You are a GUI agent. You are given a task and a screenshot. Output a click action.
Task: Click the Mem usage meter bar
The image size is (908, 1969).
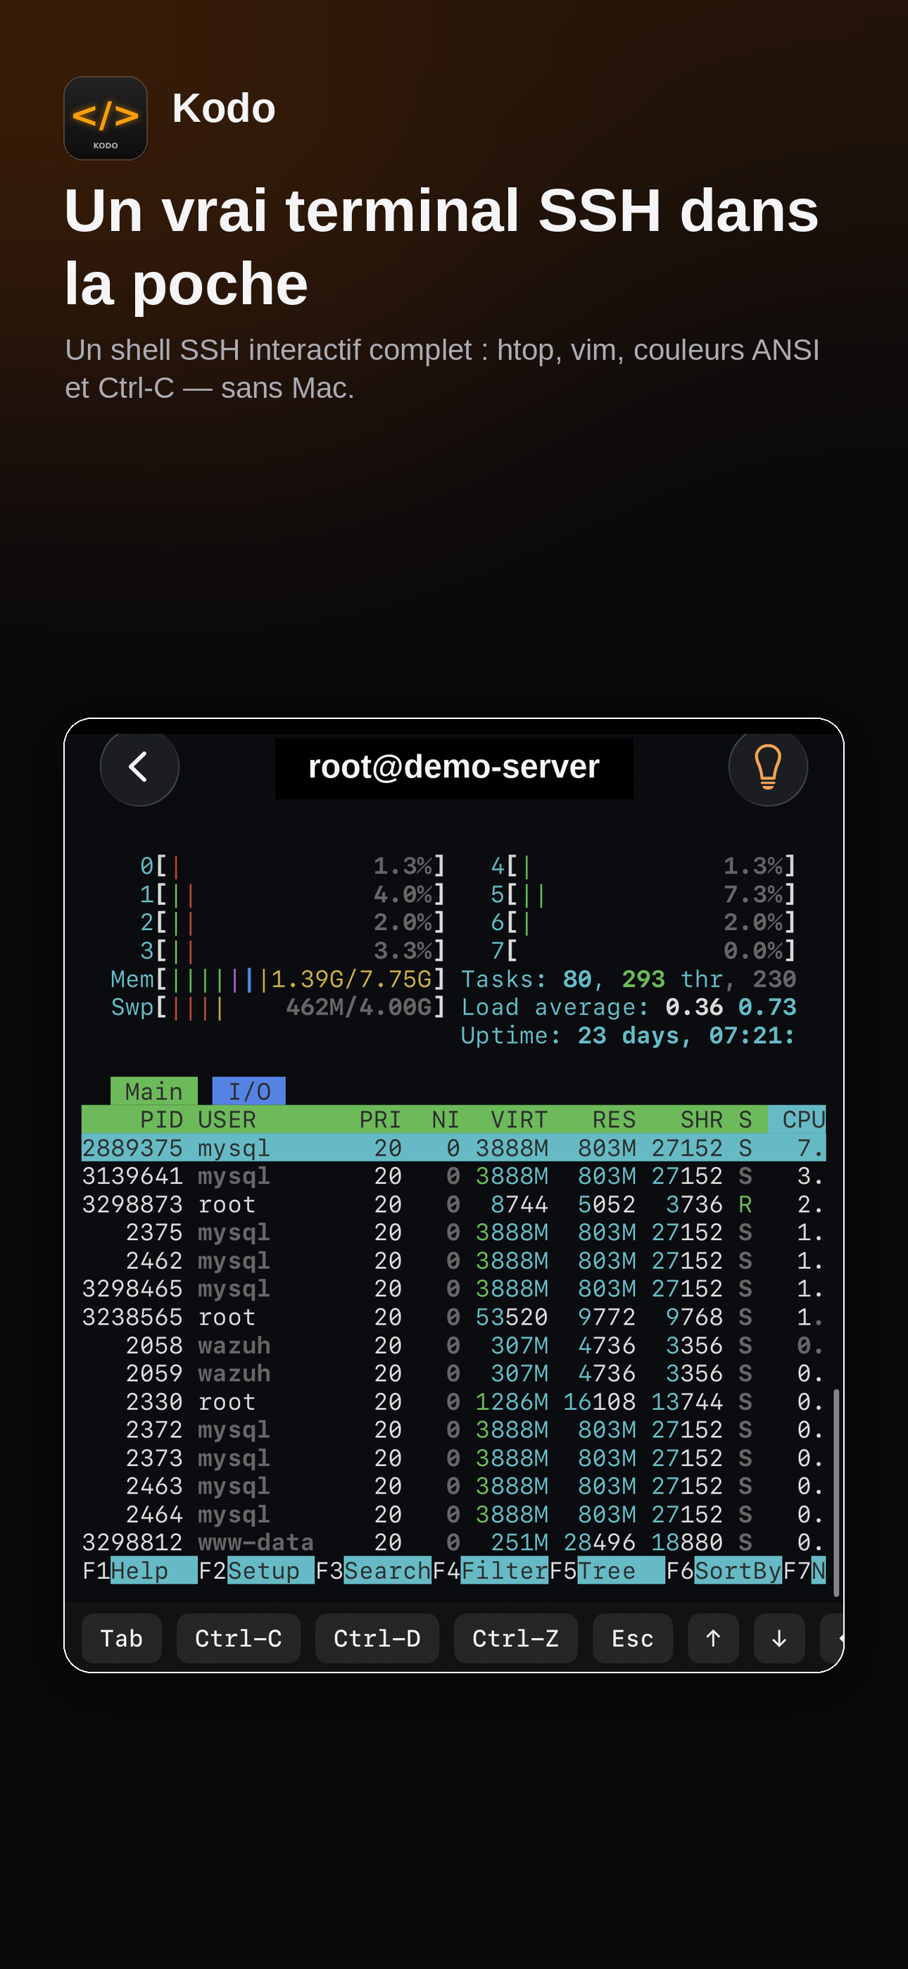277,978
